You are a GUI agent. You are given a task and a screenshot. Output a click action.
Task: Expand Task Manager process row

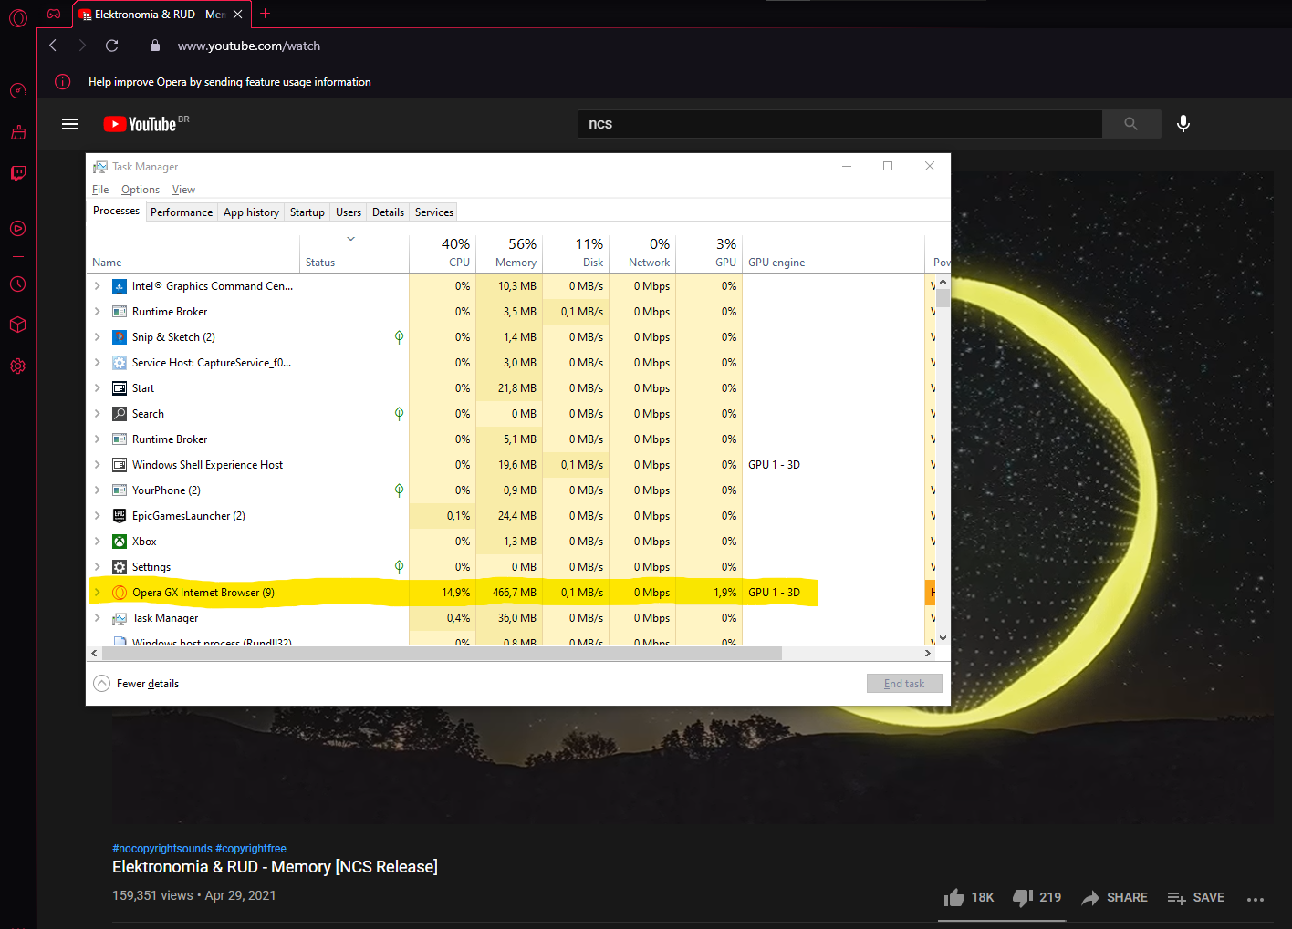tap(98, 618)
